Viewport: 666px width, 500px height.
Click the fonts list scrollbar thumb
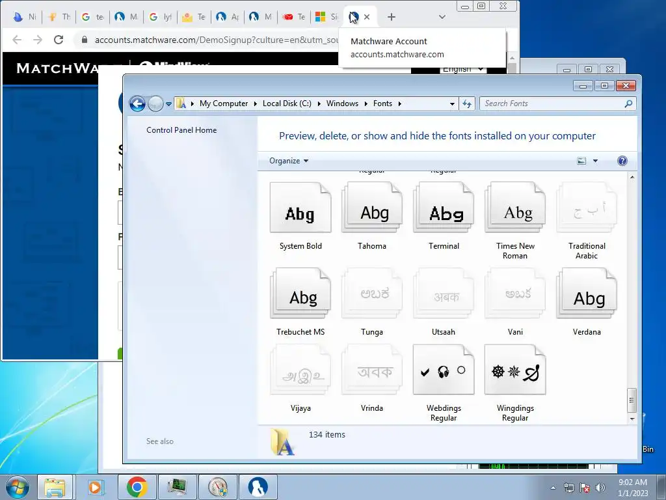click(x=632, y=400)
